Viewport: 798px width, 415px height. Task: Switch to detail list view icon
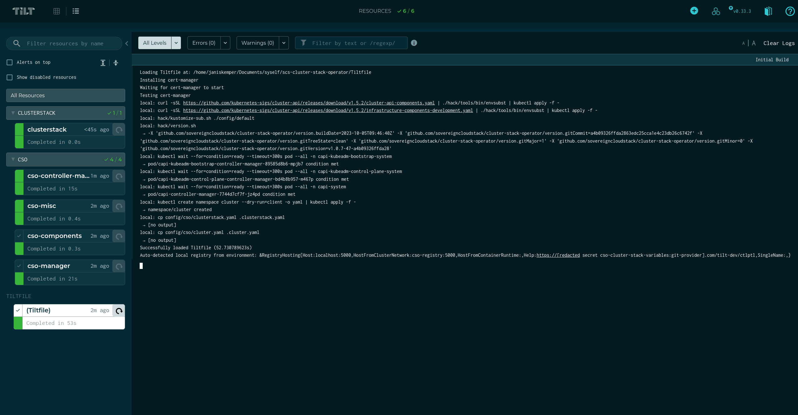coord(76,11)
